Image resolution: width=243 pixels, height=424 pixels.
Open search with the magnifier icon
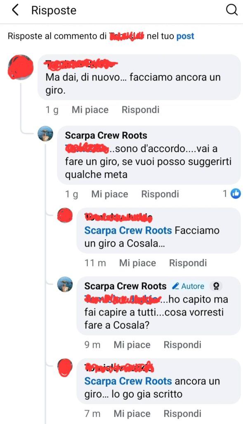click(231, 10)
